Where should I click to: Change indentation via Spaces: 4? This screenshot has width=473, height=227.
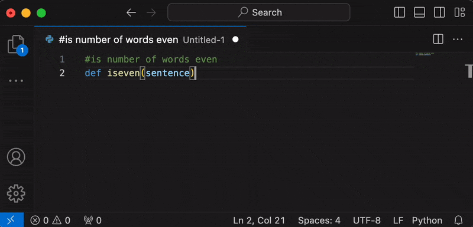click(x=319, y=221)
